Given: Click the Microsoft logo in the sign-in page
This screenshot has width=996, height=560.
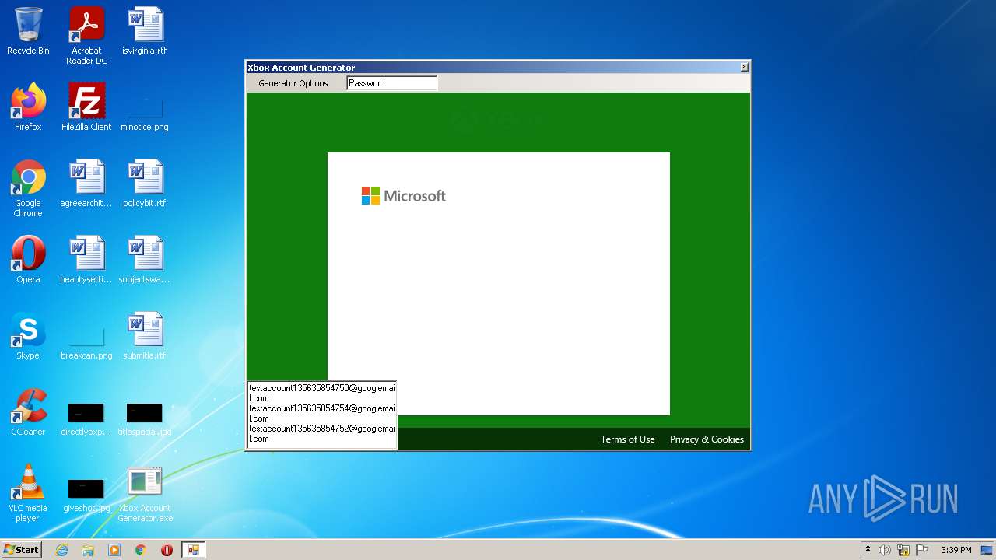Looking at the screenshot, I should (x=404, y=196).
